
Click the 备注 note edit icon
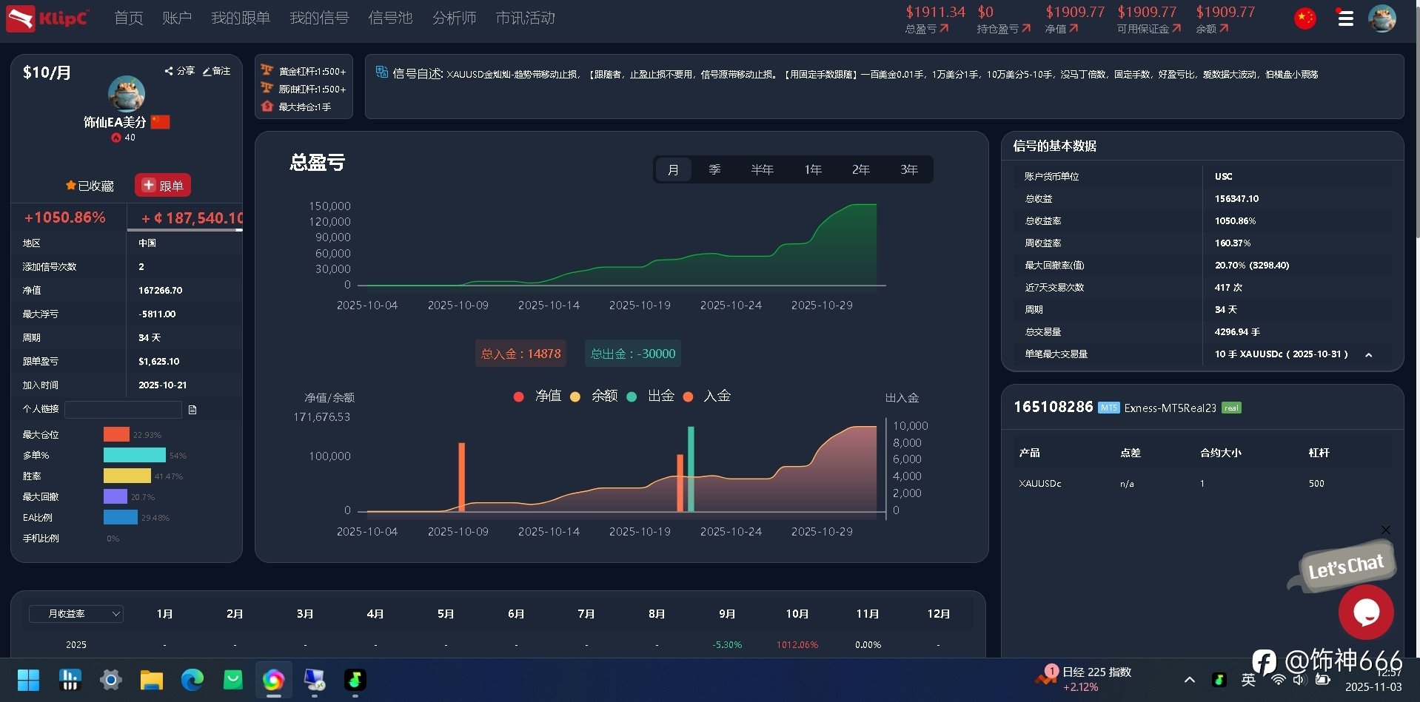pos(216,71)
